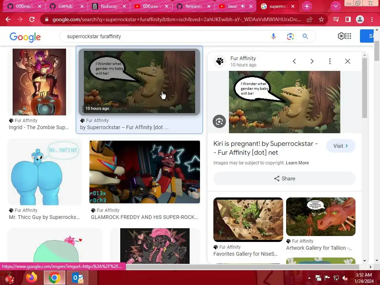Click the blue Sign in button

pyautogui.click(x=367, y=36)
